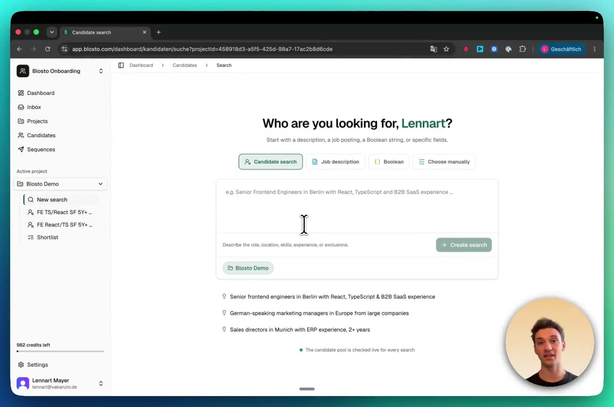
Task: Toggle the sidebar panel icon
Action: click(121, 65)
